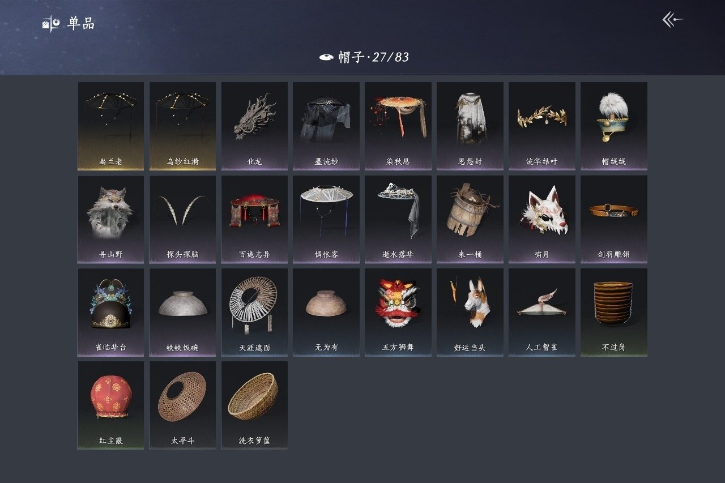Select the 探头探脑 feather antenna card
The width and height of the screenshot is (725, 483).
[182, 219]
